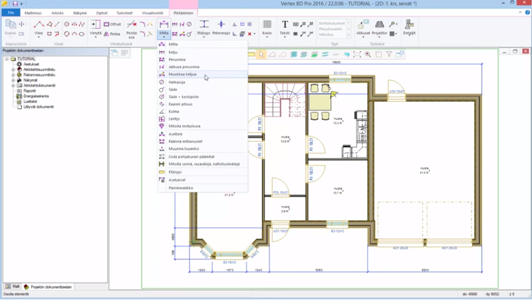This screenshot has width=532, height=300.
Task: Click the Save icon in title bar
Action: coord(15,4)
